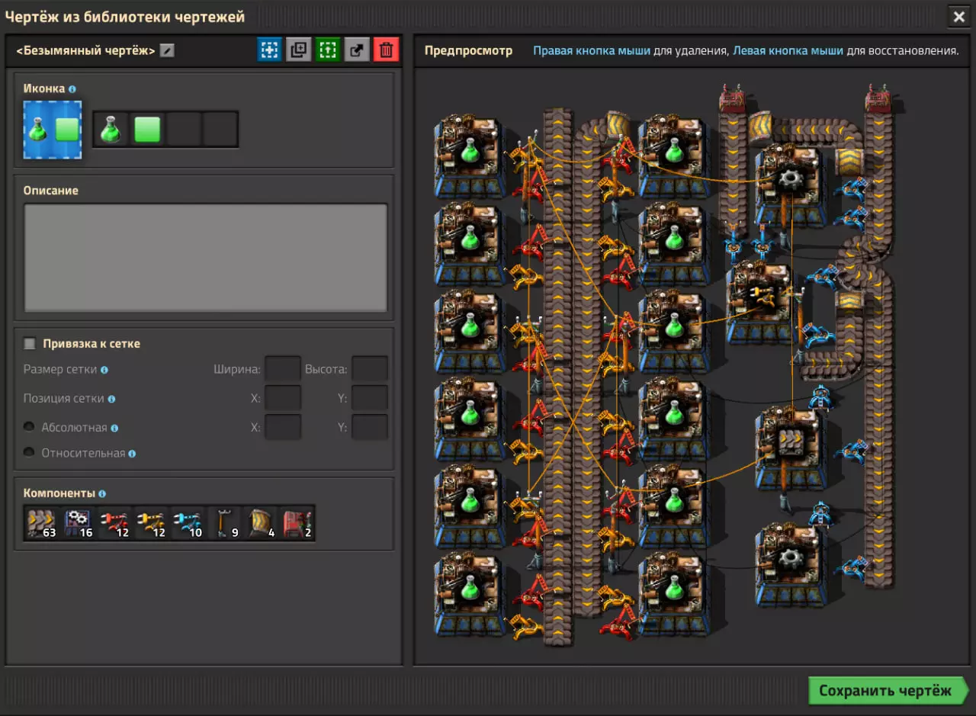Click the Высота grid height field
Image resolution: width=976 pixels, height=716 pixels.
click(x=370, y=369)
